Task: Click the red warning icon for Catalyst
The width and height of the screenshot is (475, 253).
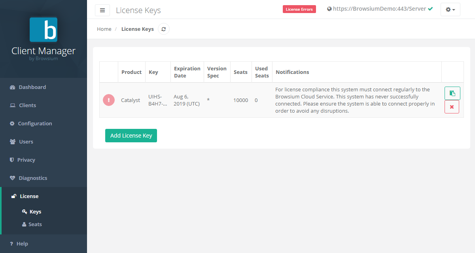Action: point(109,100)
